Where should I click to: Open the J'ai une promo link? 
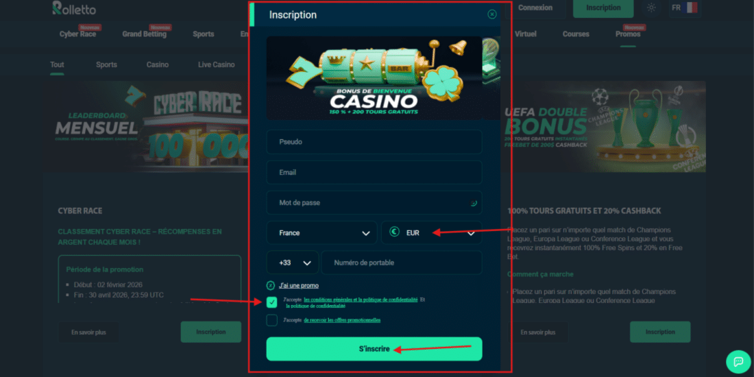point(299,285)
